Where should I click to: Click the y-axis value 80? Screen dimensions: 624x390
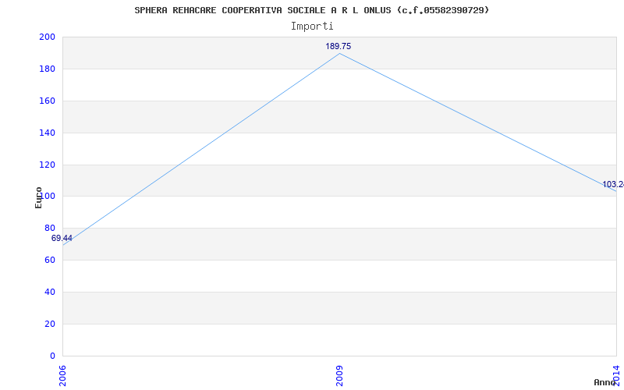[50, 228]
